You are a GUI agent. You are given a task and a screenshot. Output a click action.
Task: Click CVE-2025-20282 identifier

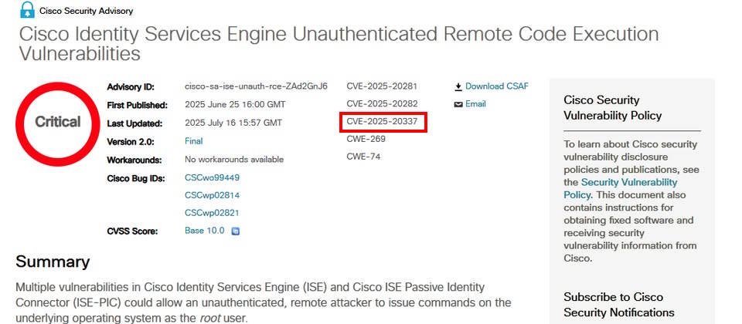point(382,104)
